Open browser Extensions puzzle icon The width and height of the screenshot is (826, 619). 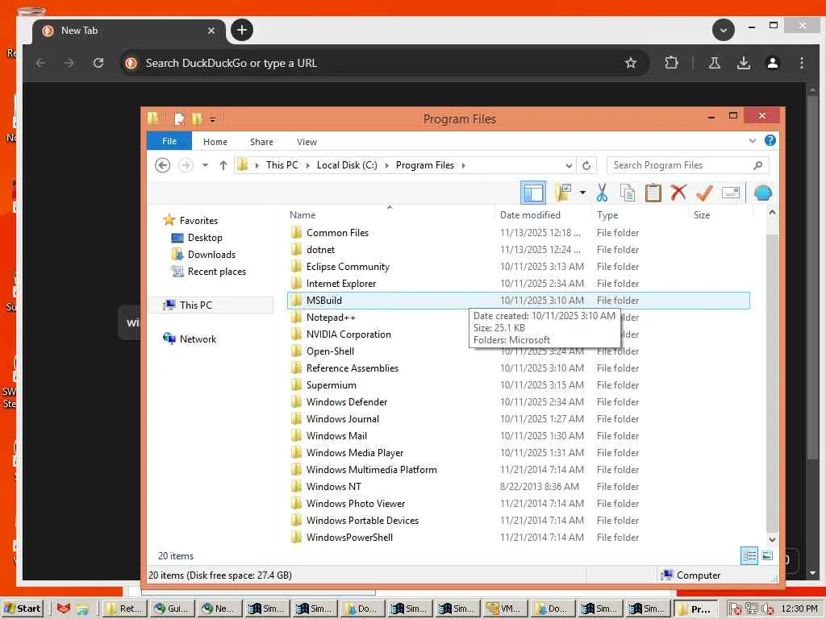point(671,63)
